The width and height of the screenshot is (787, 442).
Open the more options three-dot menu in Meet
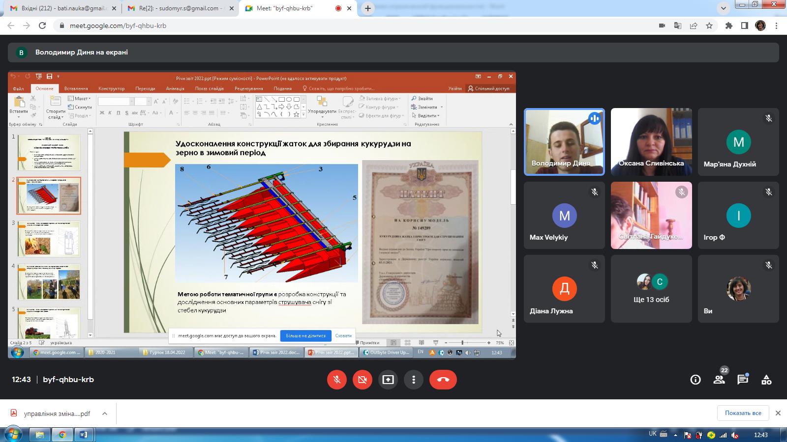(414, 380)
